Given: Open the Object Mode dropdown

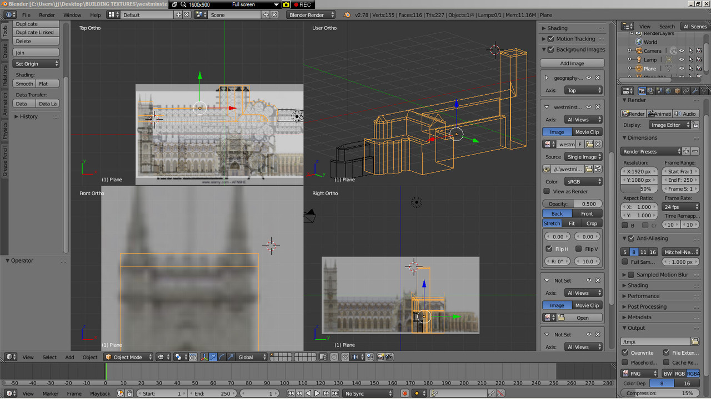Looking at the screenshot, I should pyautogui.click(x=129, y=357).
